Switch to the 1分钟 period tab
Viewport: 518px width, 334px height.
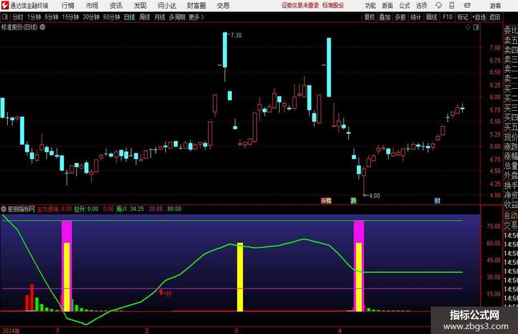(34, 17)
